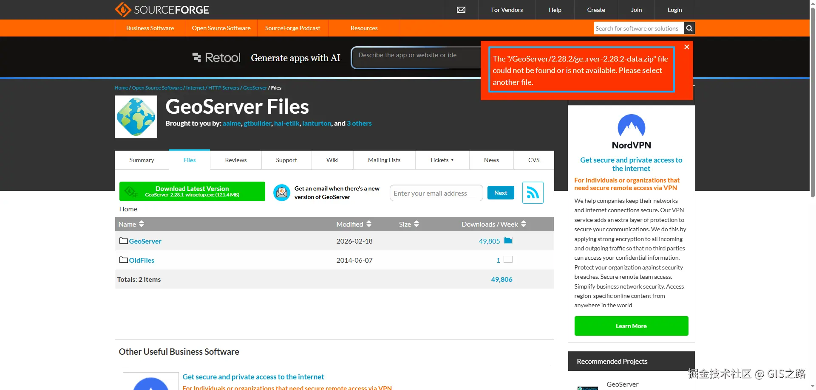The image size is (816, 390).
Task: Click Create in top bar
Action: pos(596,10)
